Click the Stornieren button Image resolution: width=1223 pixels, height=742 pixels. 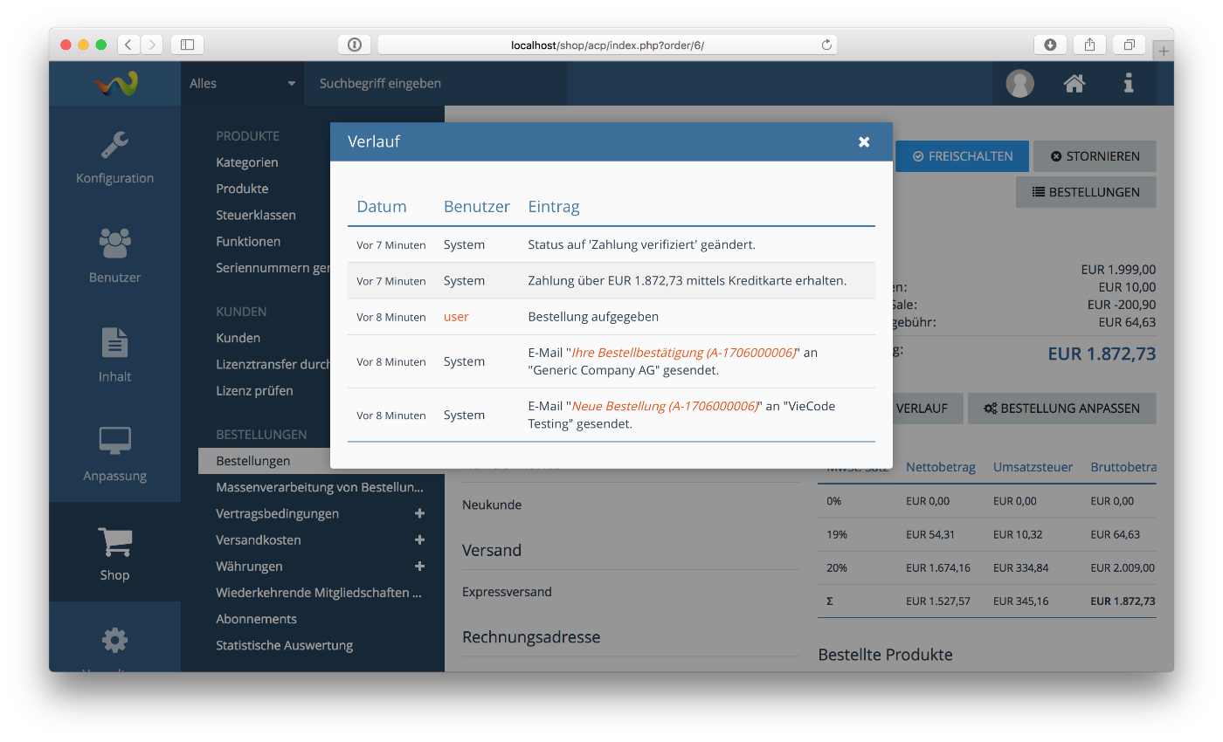(x=1095, y=156)
